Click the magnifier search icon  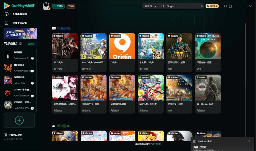[163, 6]
